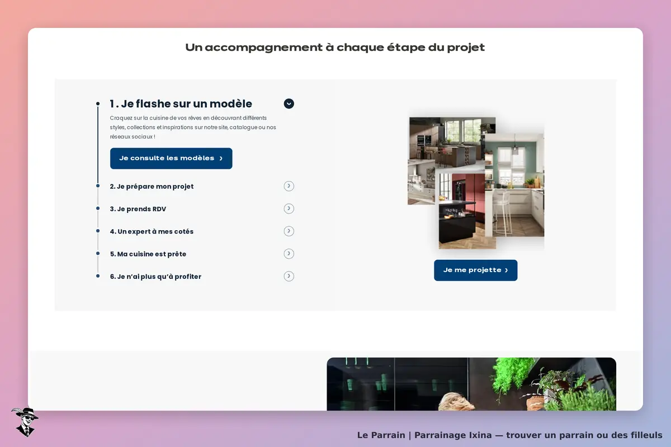Expand the '2. Je prépare mon projet' chevron
The image size is (671, 447).
point(289,186)
